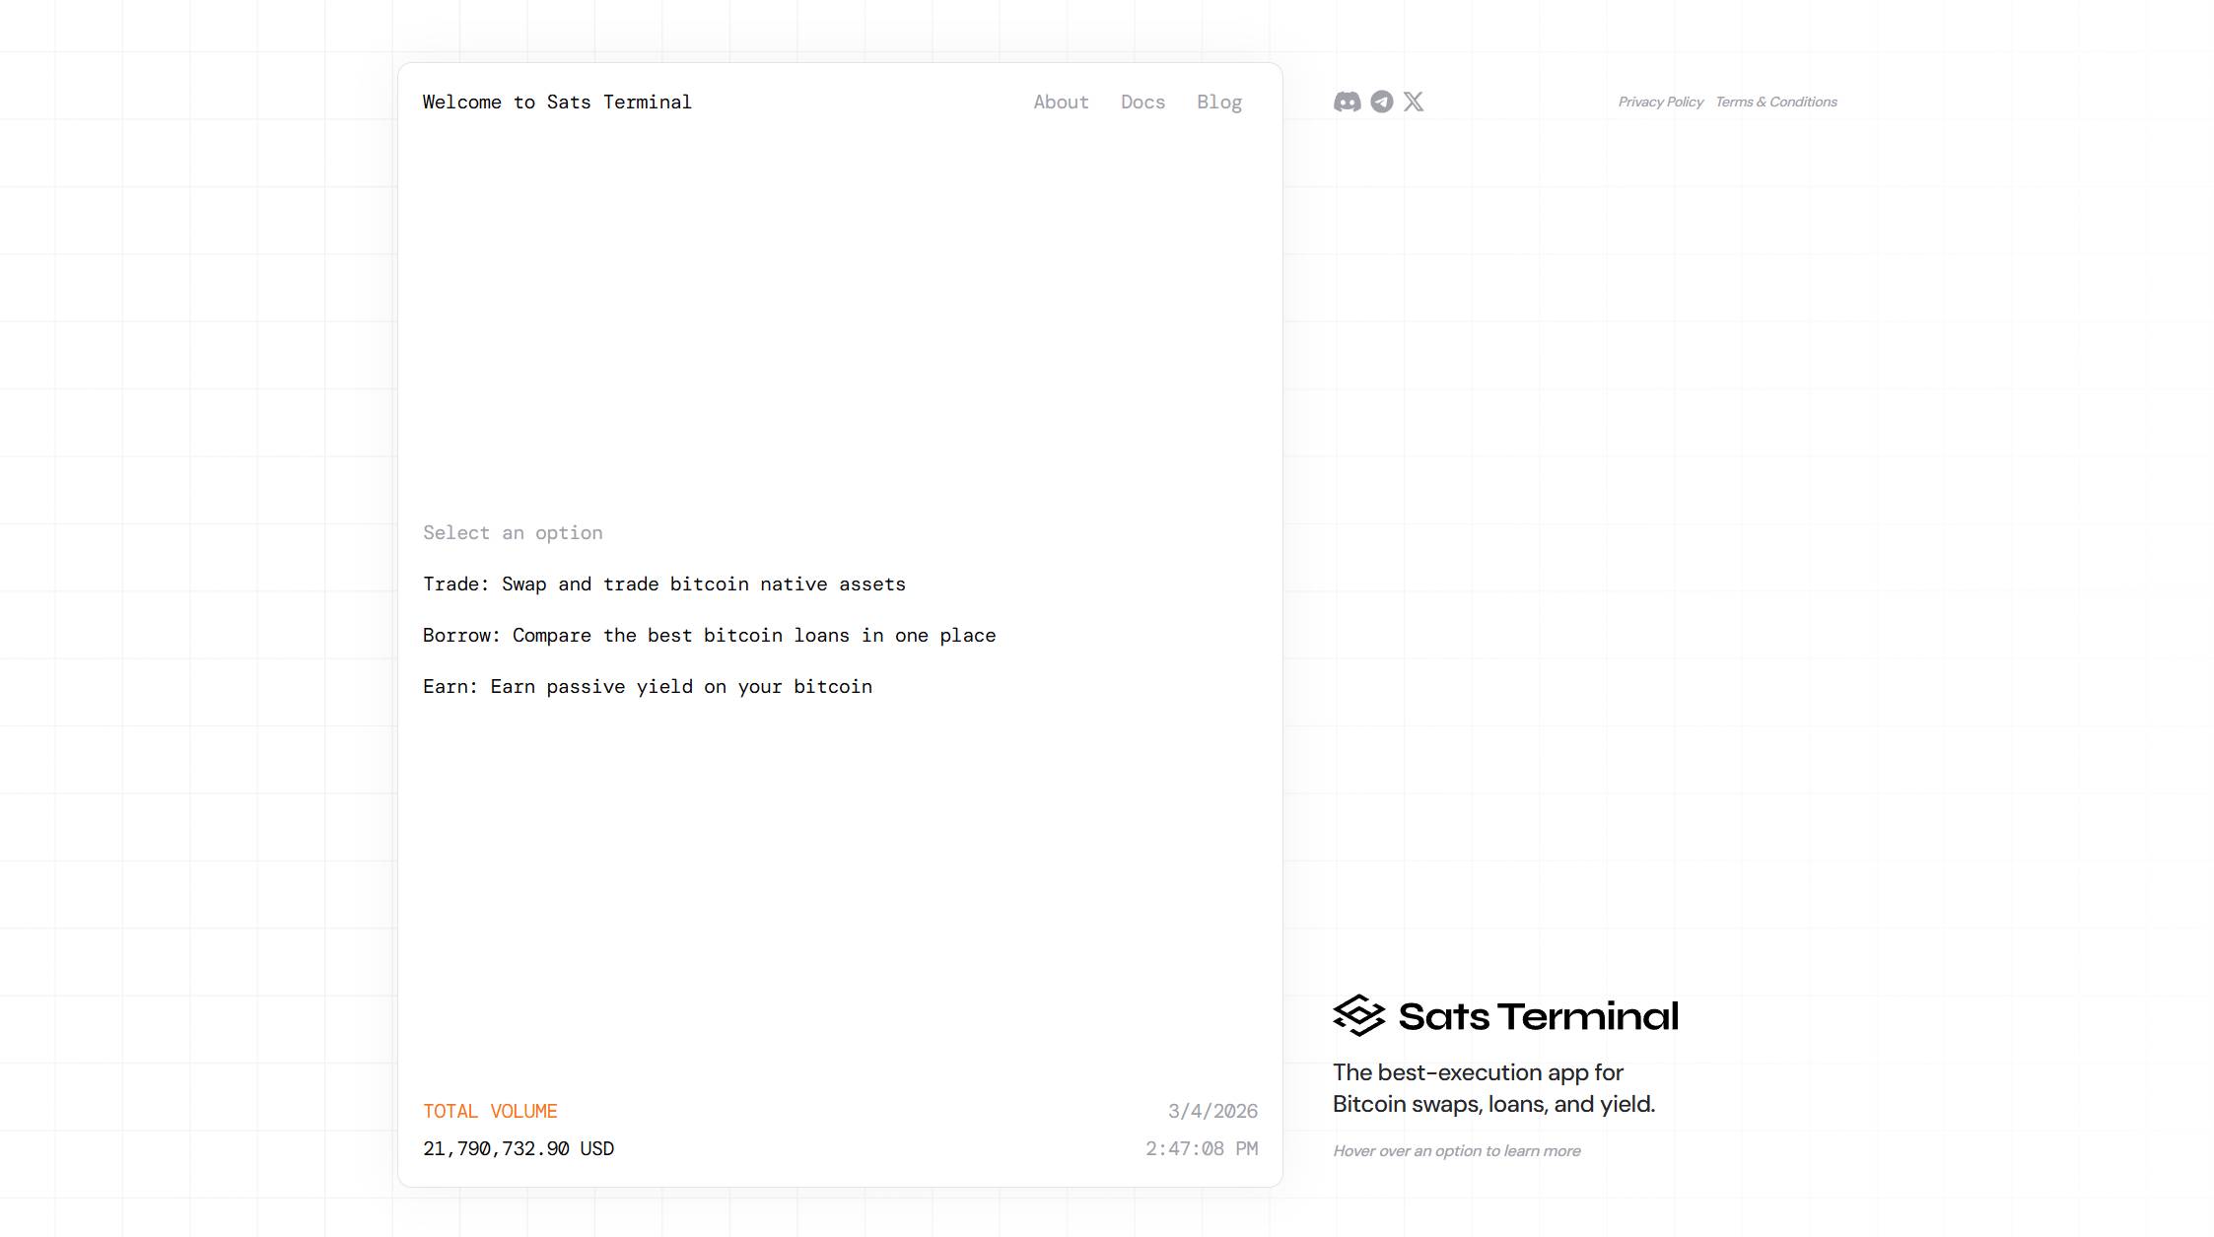Click 'Hover over an option' hint text
The height and width of the screenshot is (1237, 2214).
1456,1150
